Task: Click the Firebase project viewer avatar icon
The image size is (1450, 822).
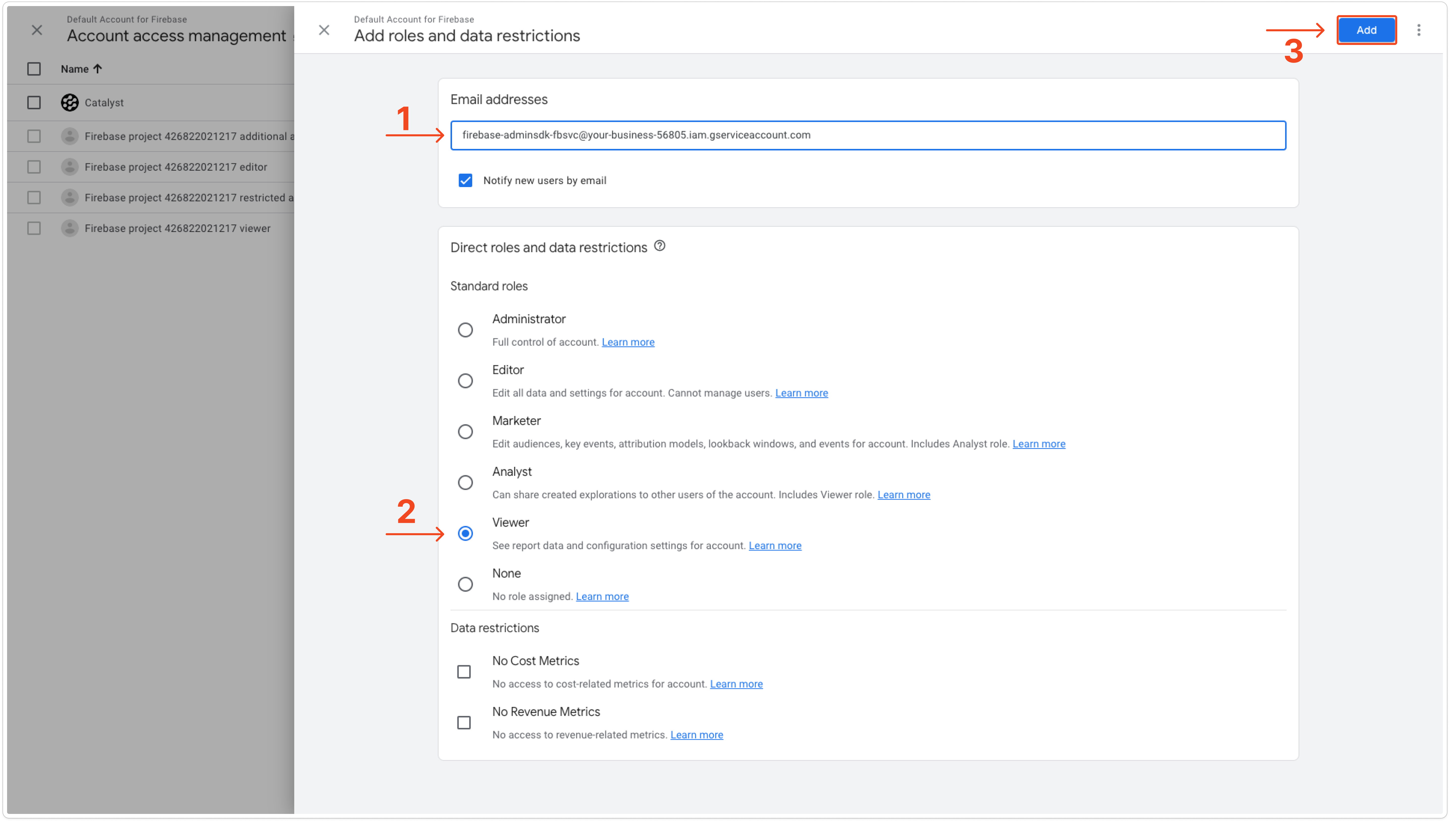Action: click(x=69, y=228)
